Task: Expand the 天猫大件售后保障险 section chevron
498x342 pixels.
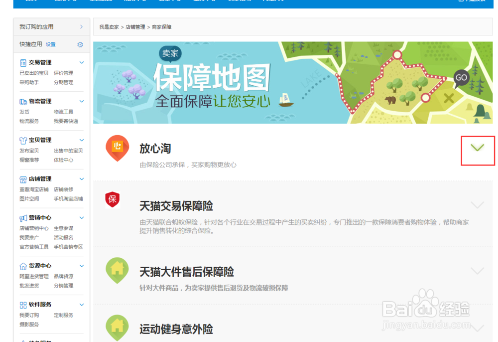Action: (478, 271)
